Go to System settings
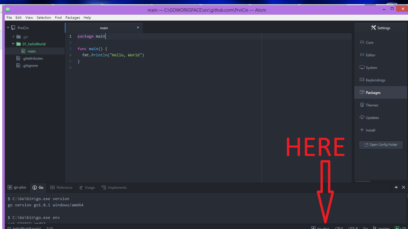The image size is (408, 229). click(x=371, y=68)
